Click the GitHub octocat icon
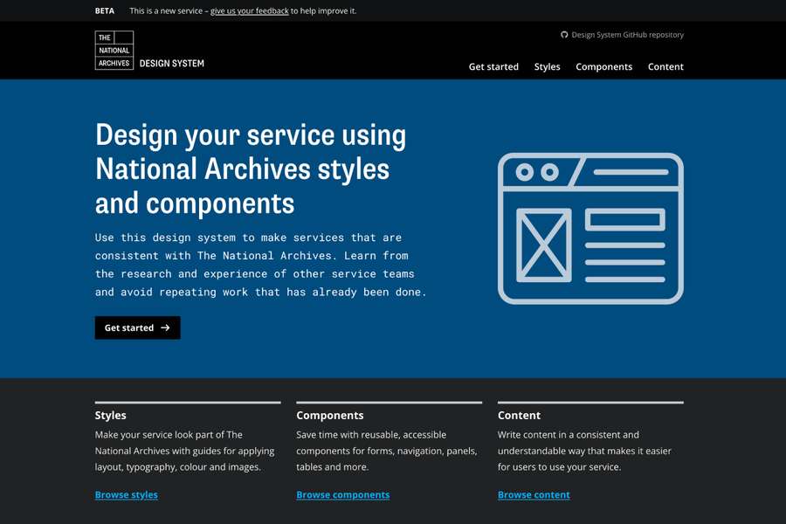Viewport: 786px width, 524px height. (564, 35)
